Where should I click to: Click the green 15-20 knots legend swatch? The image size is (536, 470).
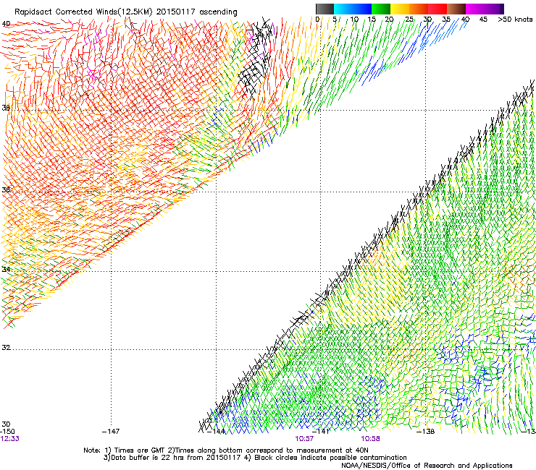[x=381, y=9]
